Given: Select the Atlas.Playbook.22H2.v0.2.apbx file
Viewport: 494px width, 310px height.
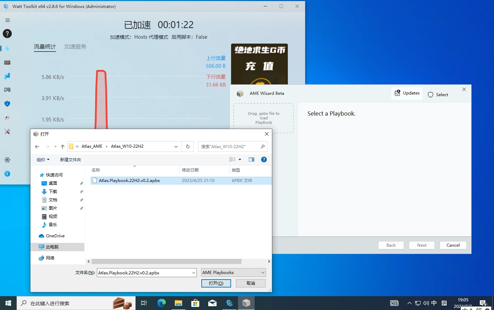Looking at the screenshot, I should point(181,180).
